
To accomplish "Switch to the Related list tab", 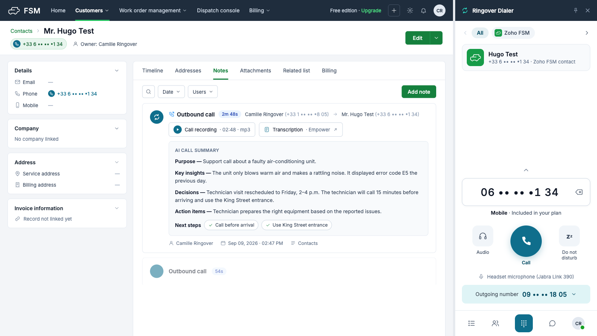I will pos(297,71).
